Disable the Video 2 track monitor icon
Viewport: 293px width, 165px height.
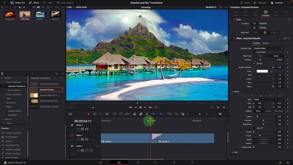tap(87, 129)
